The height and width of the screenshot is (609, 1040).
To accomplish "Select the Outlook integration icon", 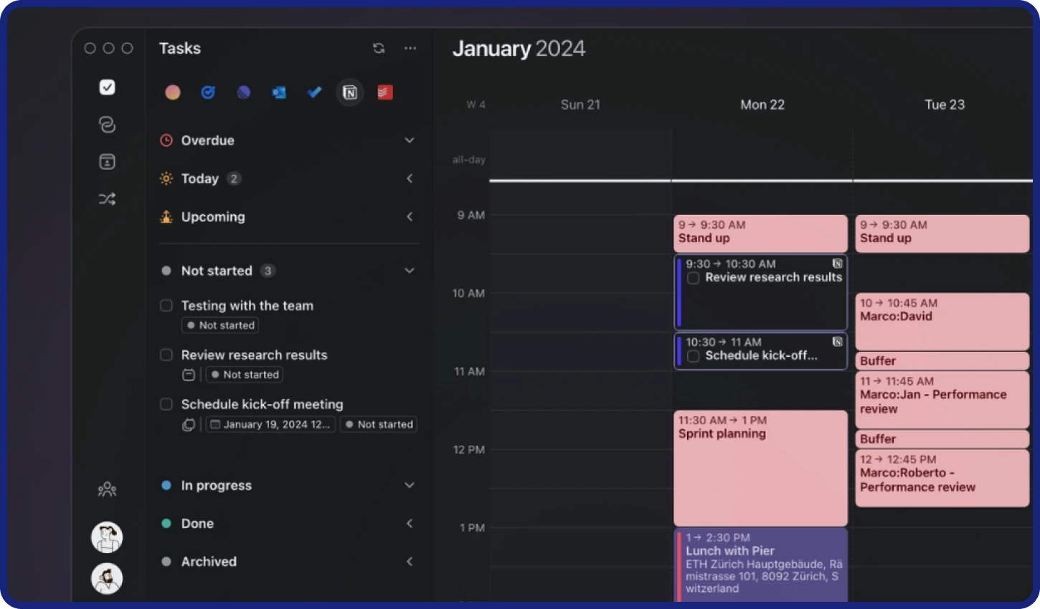I will coord(279,92).
